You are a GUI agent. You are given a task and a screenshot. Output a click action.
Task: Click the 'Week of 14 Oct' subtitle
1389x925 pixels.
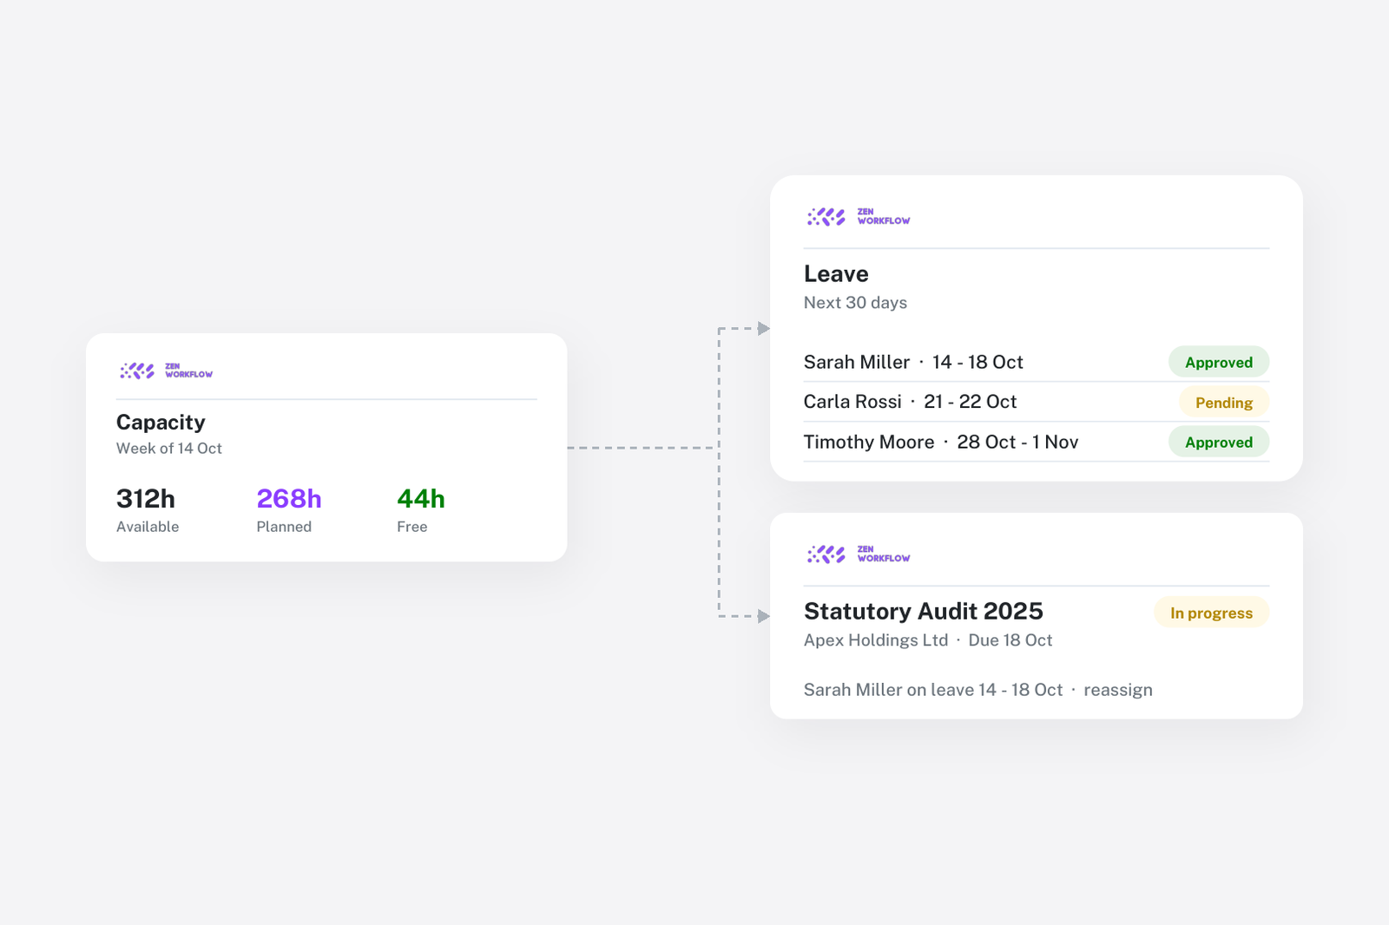point(169,449)
